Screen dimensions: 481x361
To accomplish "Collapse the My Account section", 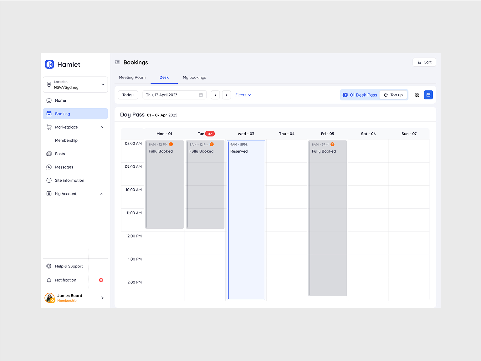I will coord(101,194).
